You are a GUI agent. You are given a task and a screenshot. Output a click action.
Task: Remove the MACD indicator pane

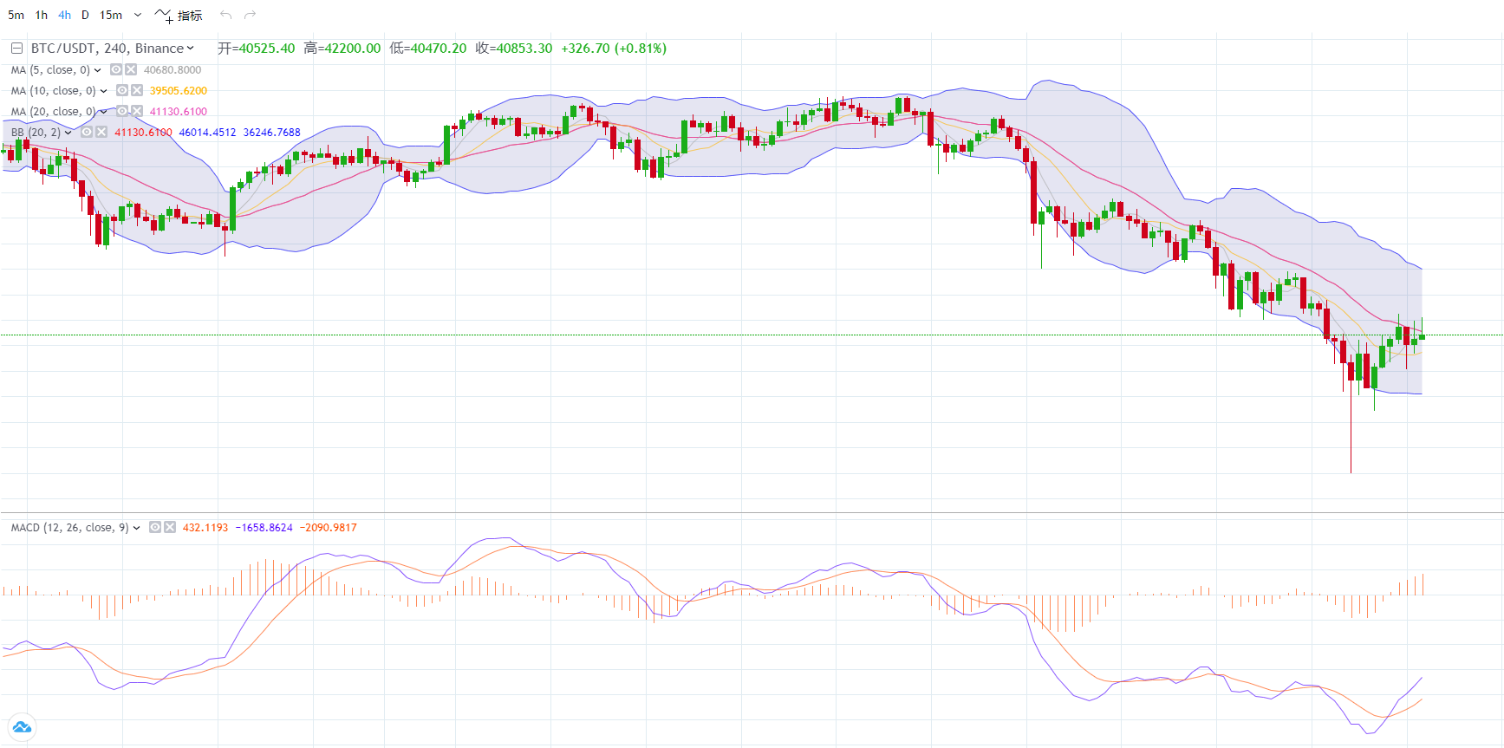click(x=170, y=527)
